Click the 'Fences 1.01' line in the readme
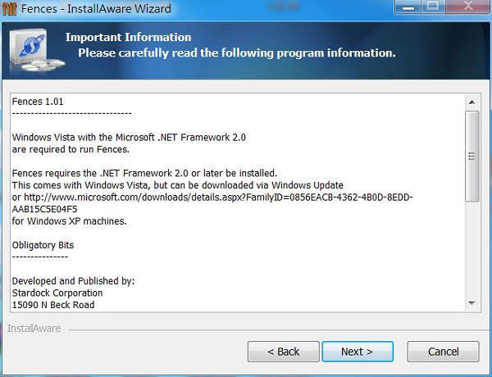The height and width of the screenshot is (377, 492). click(x=38, y=102)
